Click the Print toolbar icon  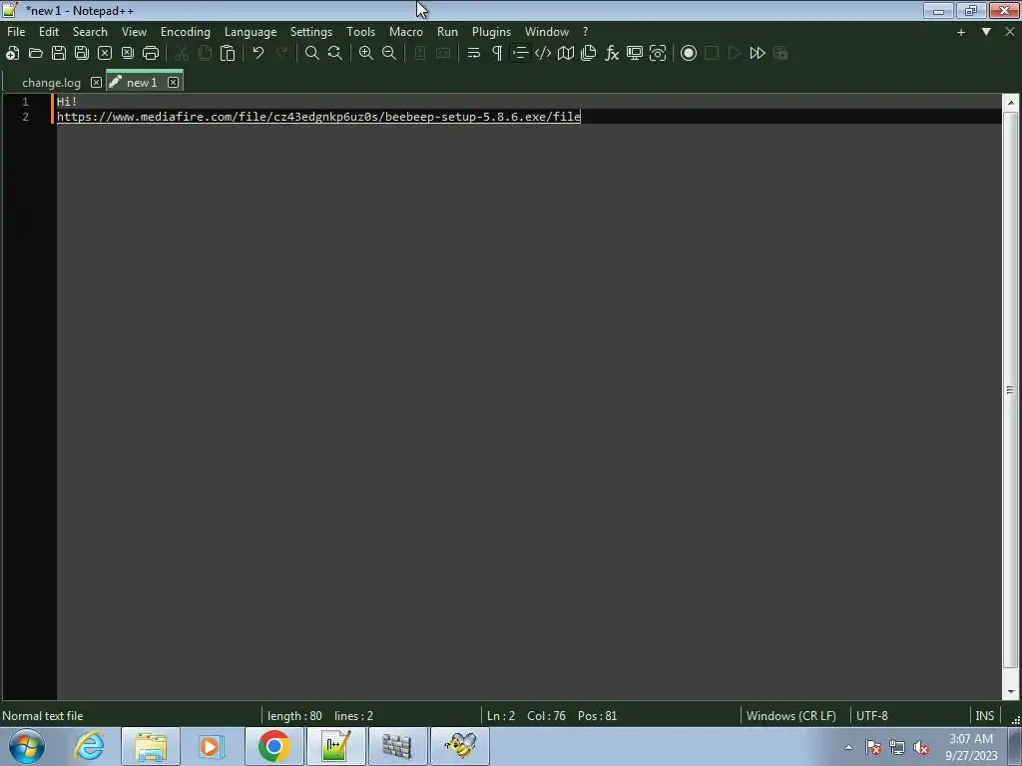coord(151,54)
